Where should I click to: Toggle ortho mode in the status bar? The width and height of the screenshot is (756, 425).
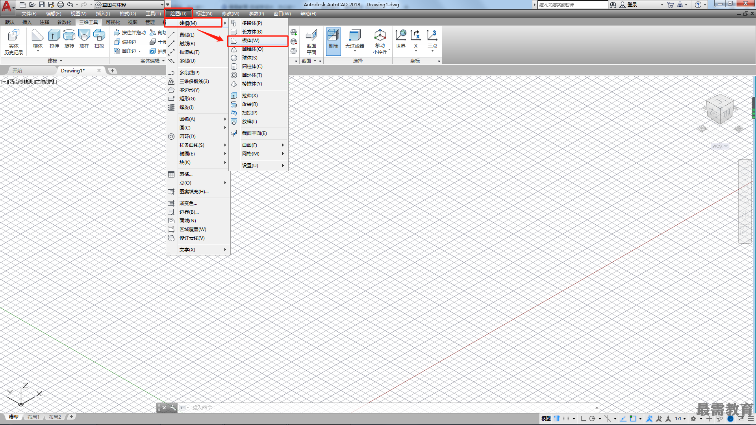coord(583,419)
